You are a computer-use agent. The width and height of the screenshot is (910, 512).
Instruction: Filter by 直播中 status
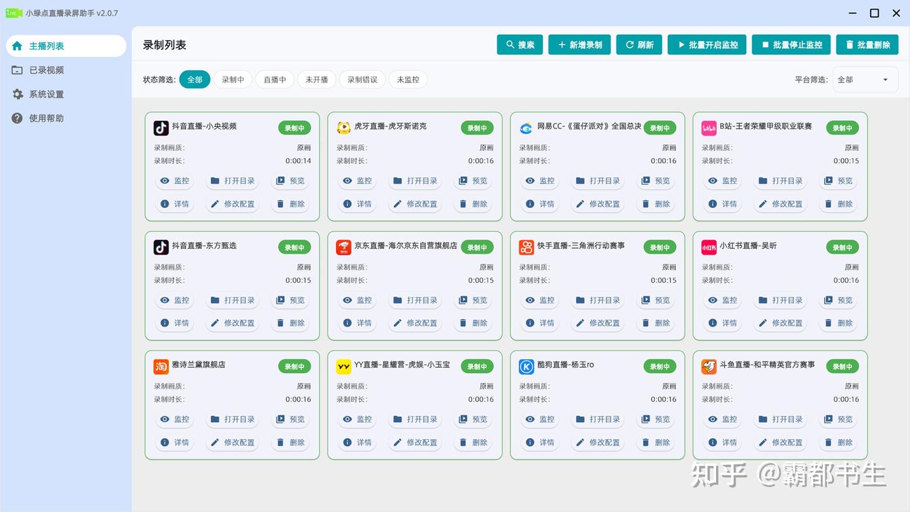[x=275, y=80]
